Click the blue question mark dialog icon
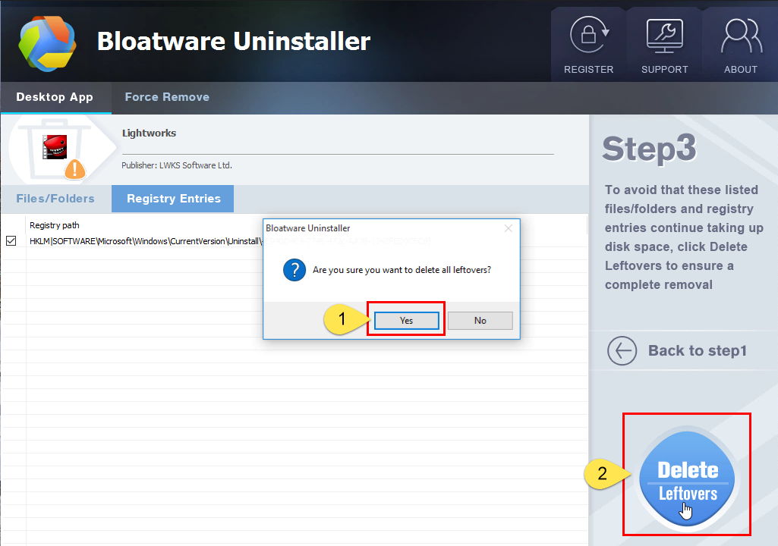The height and width of the screenshot is (546, 778). (295, 270)
